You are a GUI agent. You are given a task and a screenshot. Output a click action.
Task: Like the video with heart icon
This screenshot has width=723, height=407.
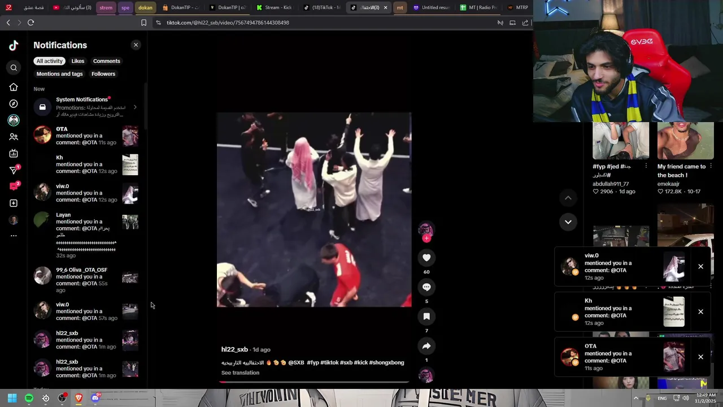(426, 258)
